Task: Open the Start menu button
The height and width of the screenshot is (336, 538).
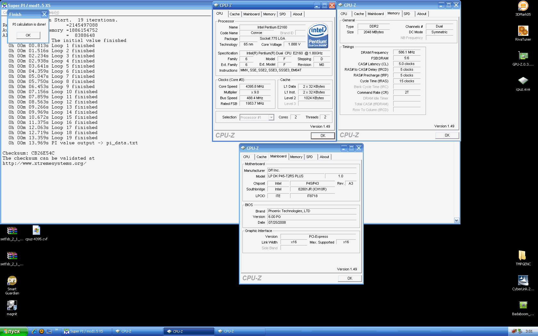Action: (x=14, y=332)
